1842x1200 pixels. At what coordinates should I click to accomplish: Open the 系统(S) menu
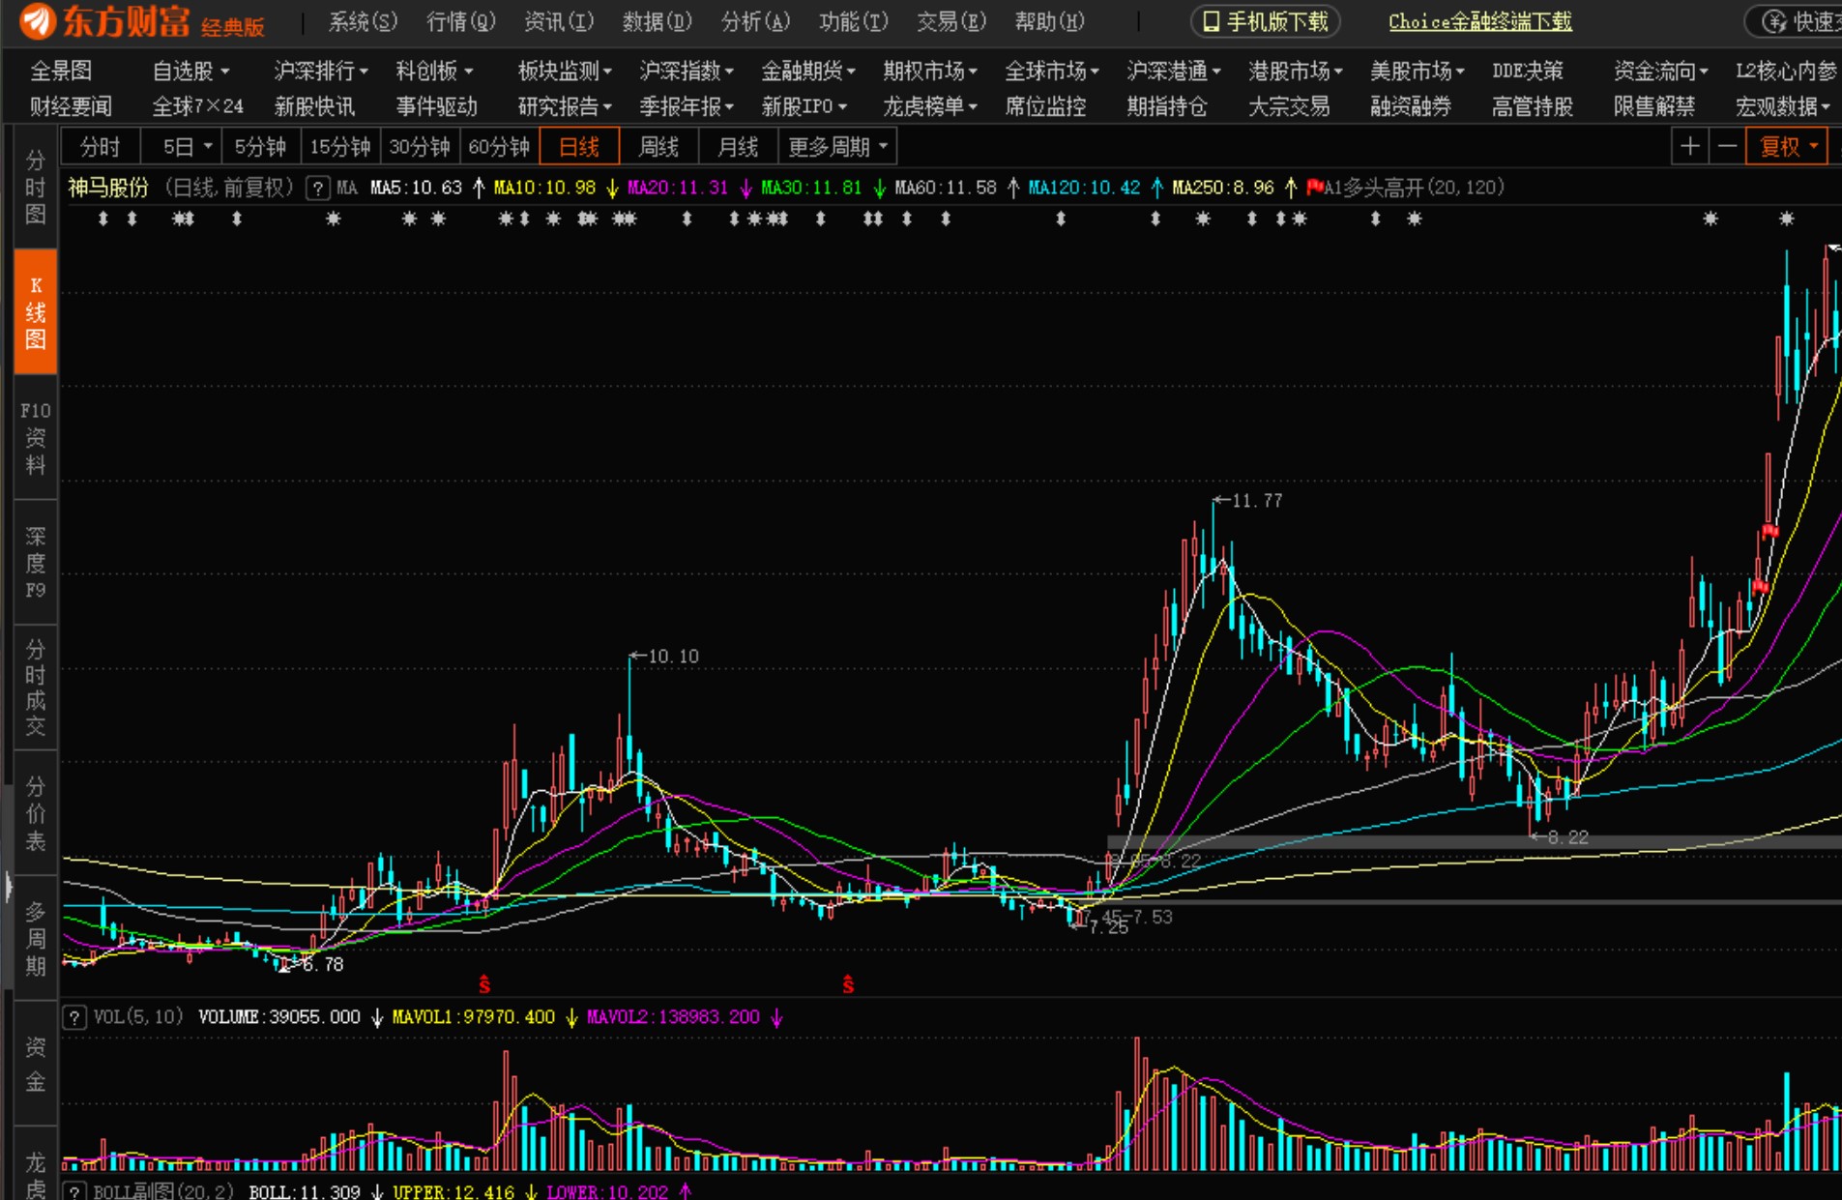pos(363,21)
